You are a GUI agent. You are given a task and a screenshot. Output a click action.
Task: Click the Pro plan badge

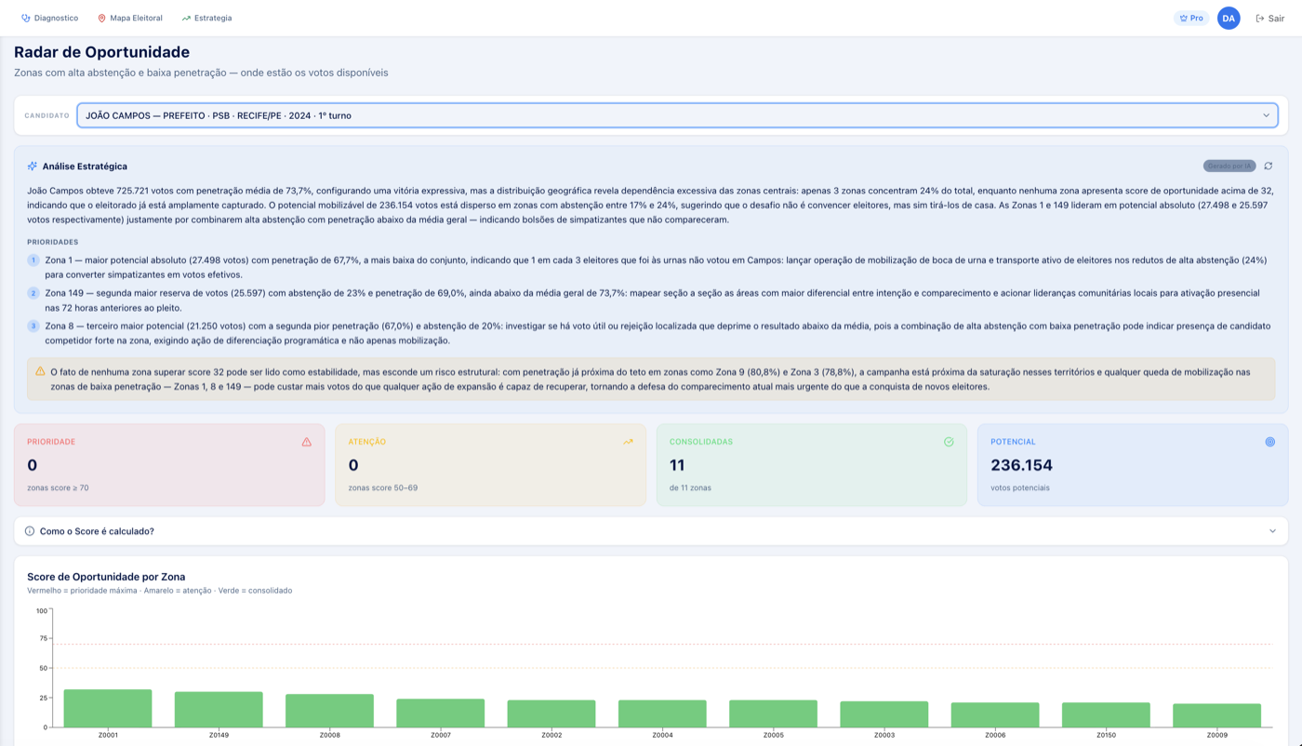[1190, 19]
